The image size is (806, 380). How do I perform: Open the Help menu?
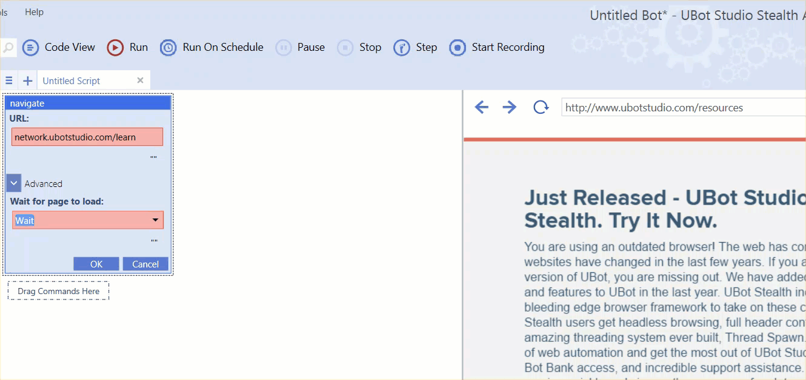(34, 12)
